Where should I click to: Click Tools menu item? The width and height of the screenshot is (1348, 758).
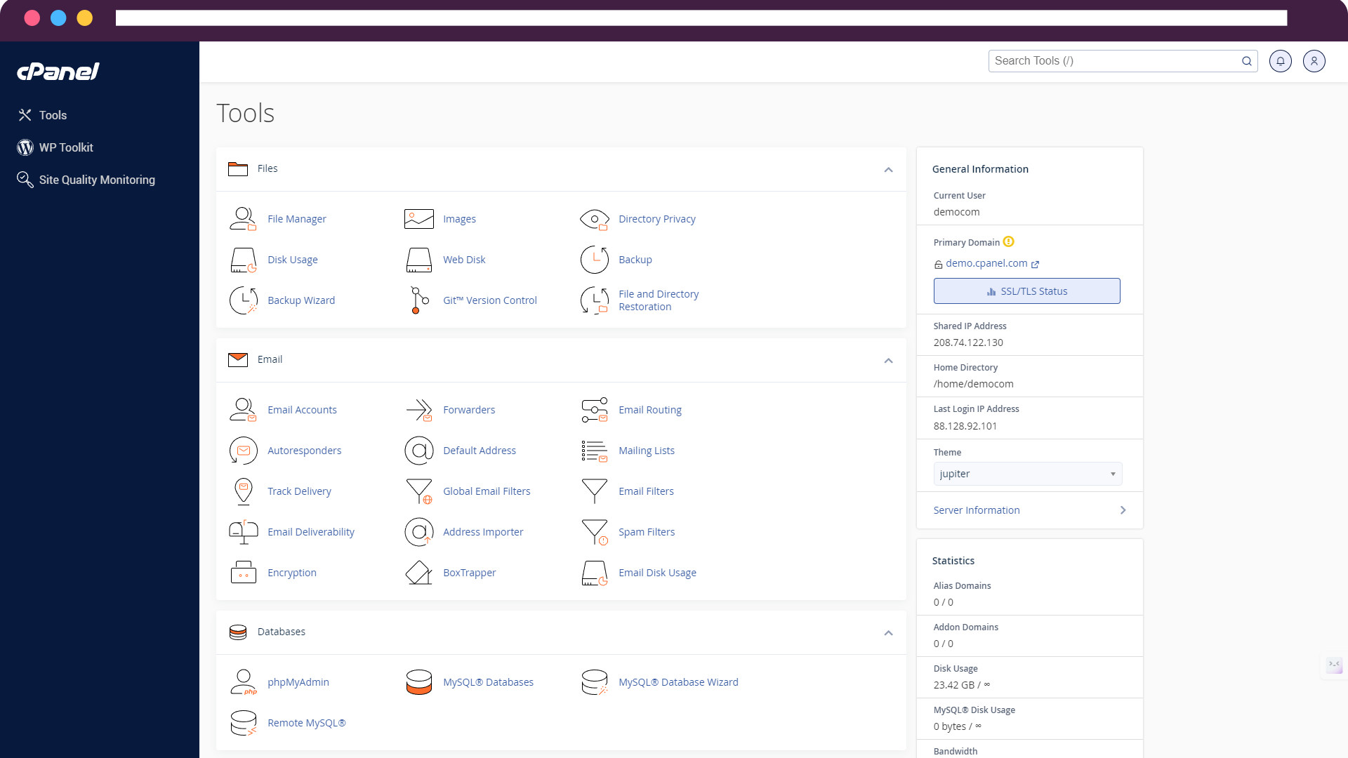pos(53,115)
